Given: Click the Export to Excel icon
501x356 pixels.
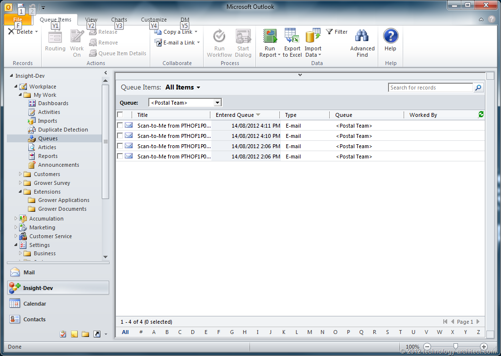Looking at the screenshot, I should (292, 36).
